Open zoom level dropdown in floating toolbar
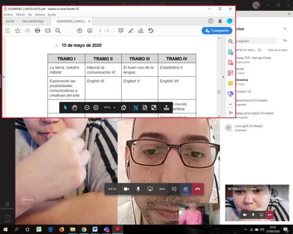293x234 pixels. (x=114, y=108)
